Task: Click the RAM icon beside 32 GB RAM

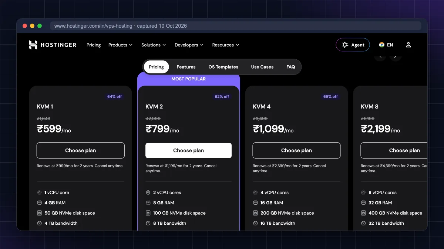Action: pyautogui.click(x=364, y=203)
